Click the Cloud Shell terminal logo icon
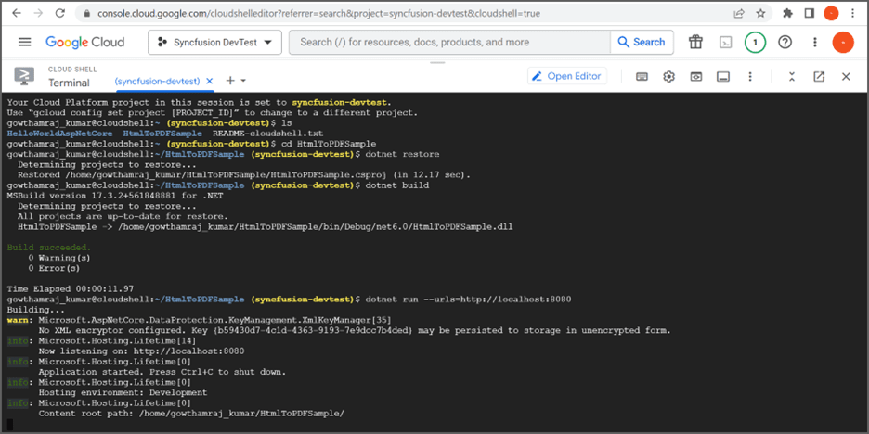This screenshot has height=434, width=869. [x=24, y=76]
